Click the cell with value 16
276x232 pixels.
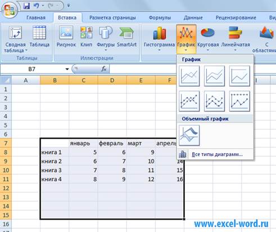click(170, 179)
